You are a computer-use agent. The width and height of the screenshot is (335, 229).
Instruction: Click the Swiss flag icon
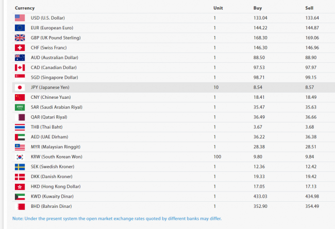click(20, 48)
